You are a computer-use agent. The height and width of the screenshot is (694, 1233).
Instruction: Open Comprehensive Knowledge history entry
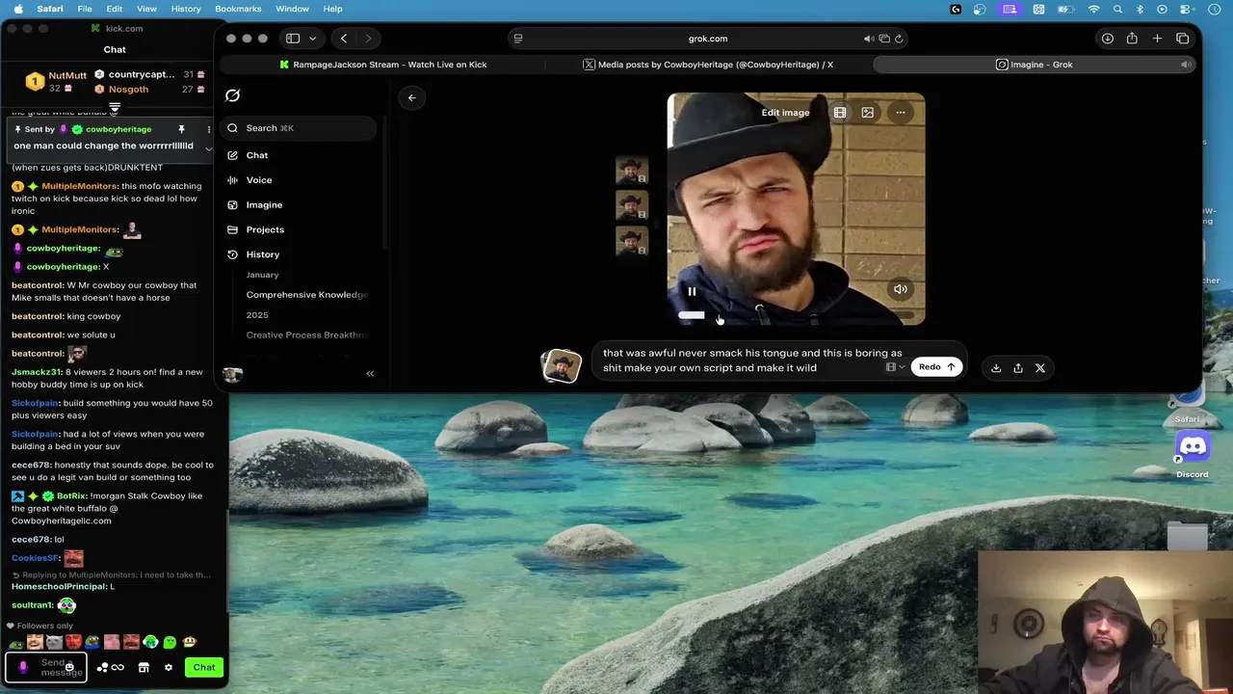click(x=306, y=295)
